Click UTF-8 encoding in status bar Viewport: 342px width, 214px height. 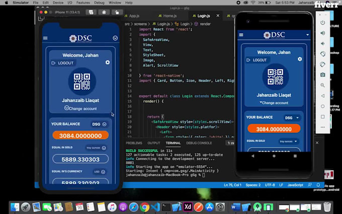(x=270, y=185)
